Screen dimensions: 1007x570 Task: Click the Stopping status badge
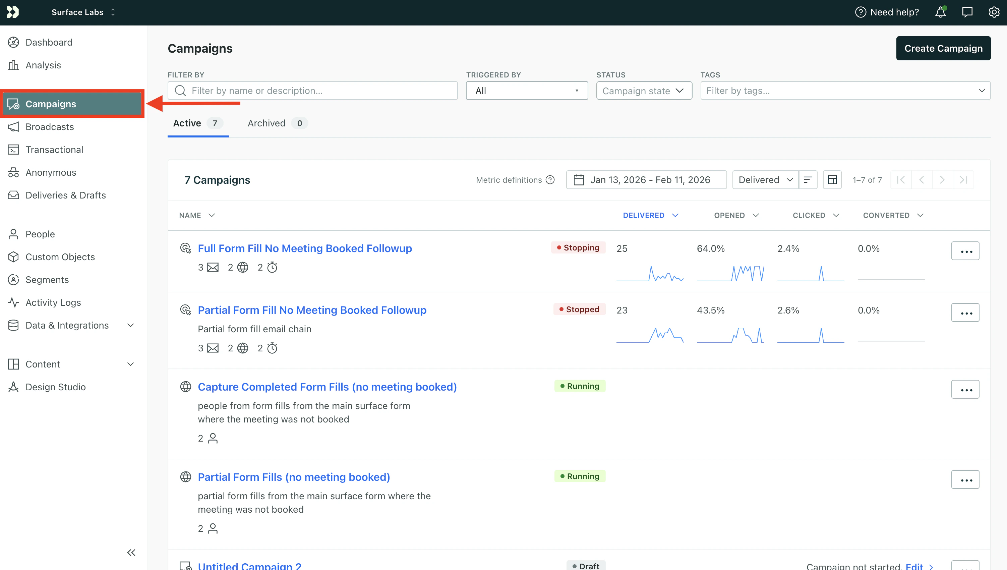point(578,247)
